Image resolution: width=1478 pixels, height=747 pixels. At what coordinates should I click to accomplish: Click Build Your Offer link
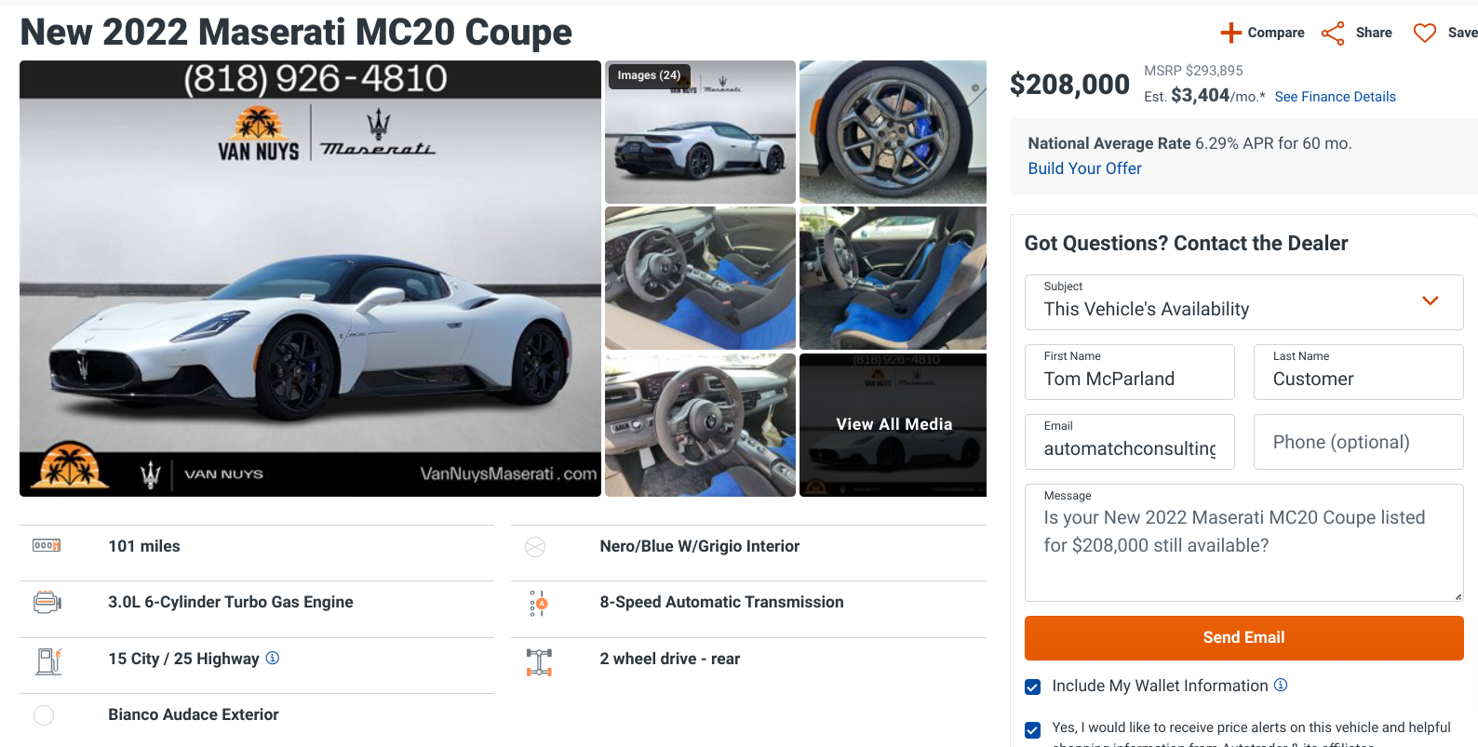pyautogui.click(x=1084, y=168)
